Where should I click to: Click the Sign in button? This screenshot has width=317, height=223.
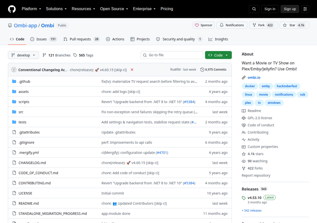(x=270, y=9)
